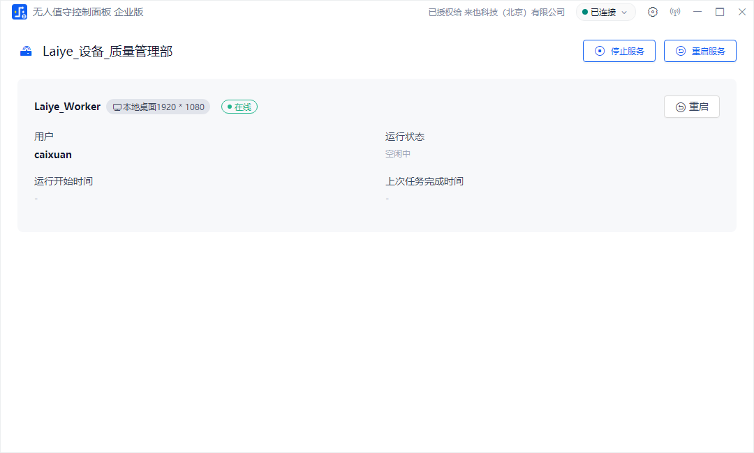Click the green 在线 status tag

pos(239,107)
